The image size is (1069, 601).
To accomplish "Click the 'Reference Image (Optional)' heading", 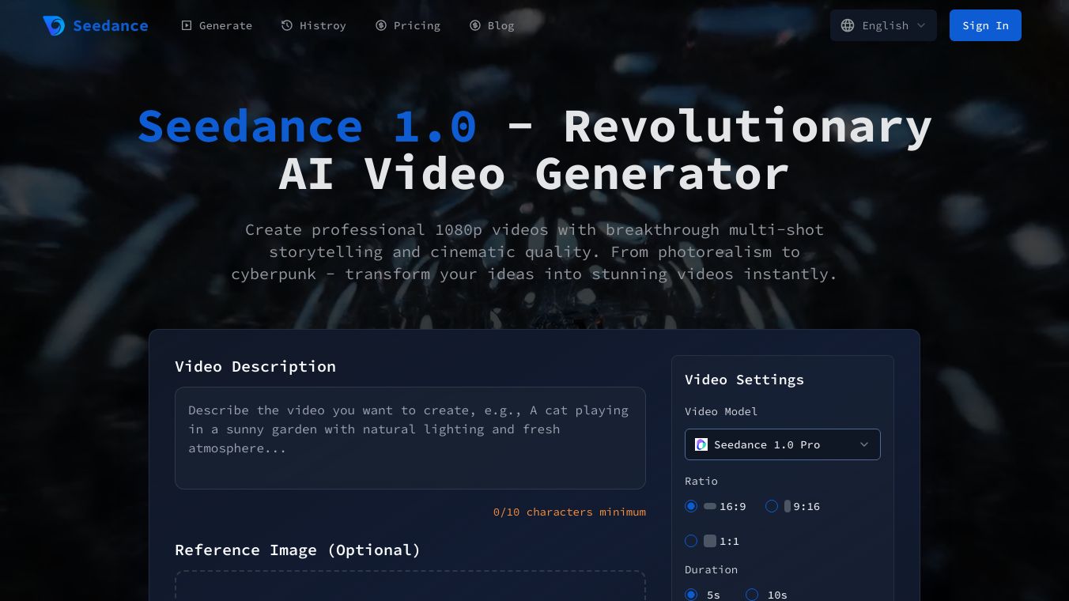I will pyautogui.click(x=297, y=550).
